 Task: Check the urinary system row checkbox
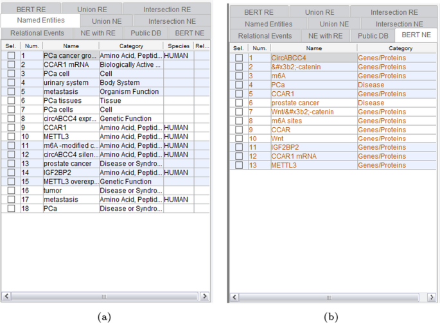[x=11, y=82]
